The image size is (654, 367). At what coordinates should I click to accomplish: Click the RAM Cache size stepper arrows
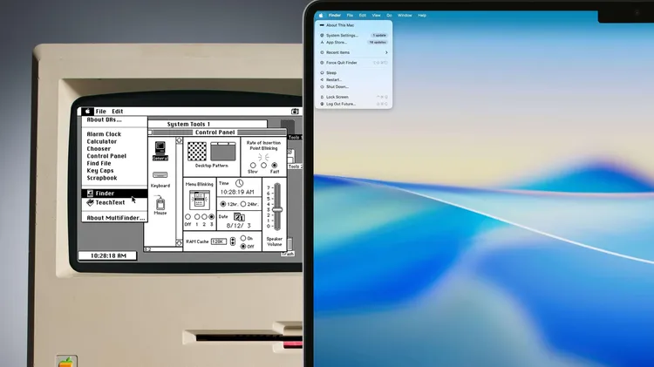point(232,241)
